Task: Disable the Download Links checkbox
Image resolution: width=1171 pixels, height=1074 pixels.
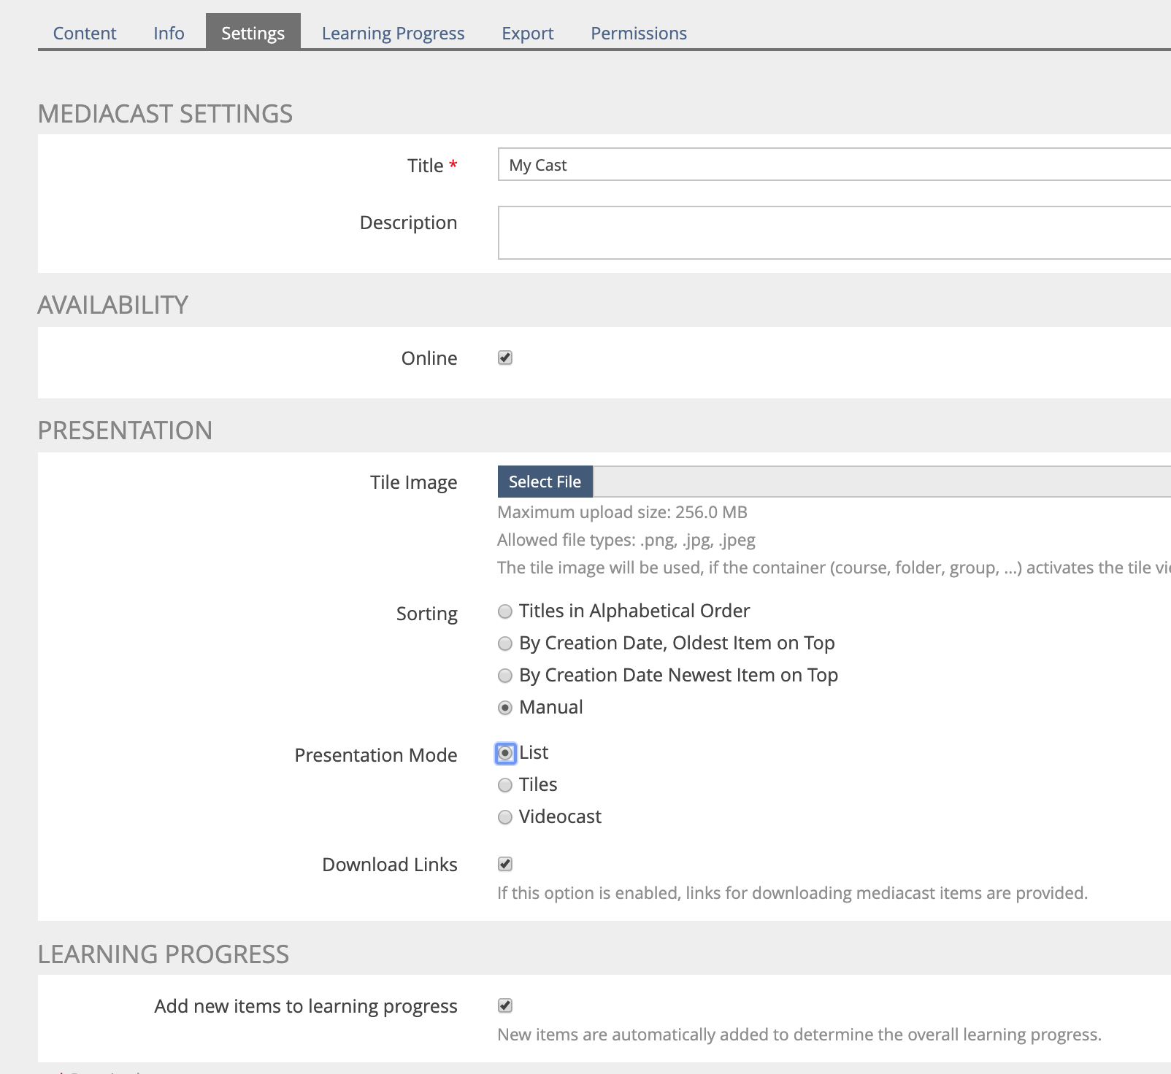Action: tap(505, 864)
